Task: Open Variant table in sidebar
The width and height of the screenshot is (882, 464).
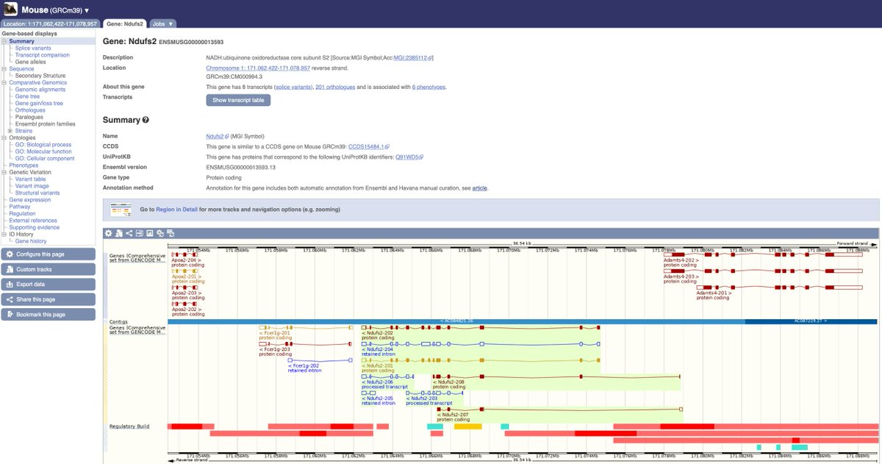Action: (31, 179)
